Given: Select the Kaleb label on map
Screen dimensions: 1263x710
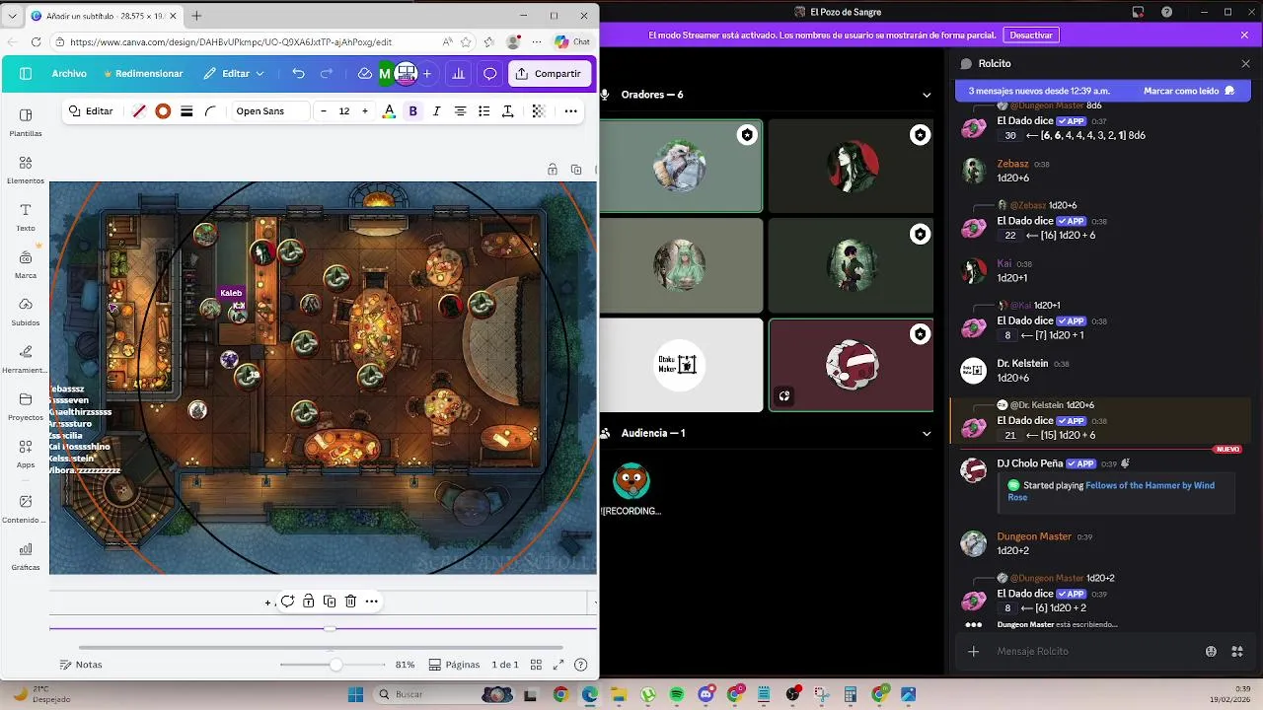Looking at the screenshot, I should point(231,293).
